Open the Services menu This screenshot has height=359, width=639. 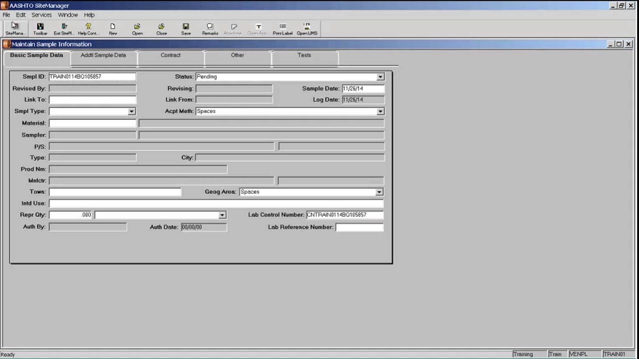(x=41, y=15)
